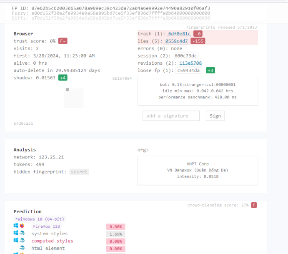
Task: Click the system styles label
Action: point(50,234)
